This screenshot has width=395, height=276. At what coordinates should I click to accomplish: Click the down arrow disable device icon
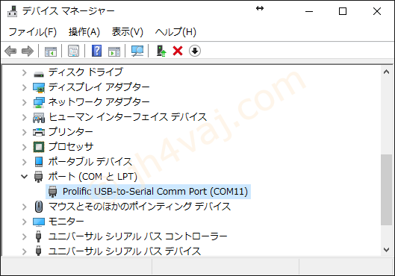point(195,51)
